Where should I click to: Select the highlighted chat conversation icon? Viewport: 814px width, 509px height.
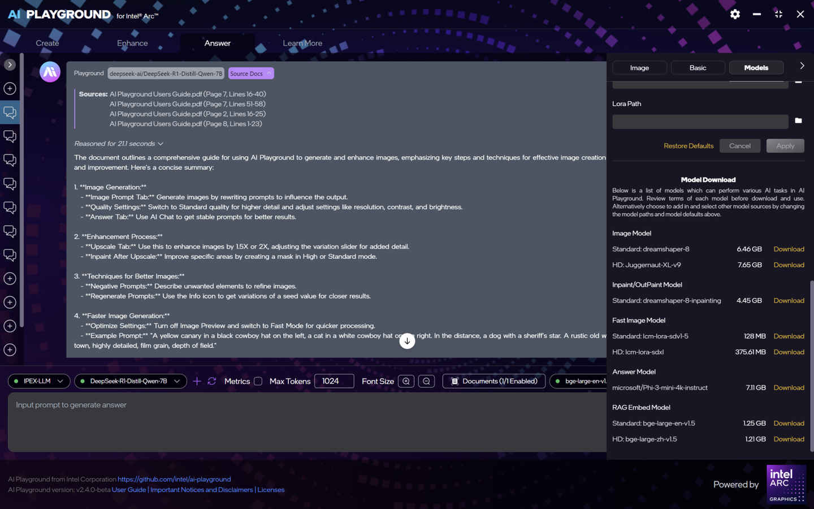point(10,113)
